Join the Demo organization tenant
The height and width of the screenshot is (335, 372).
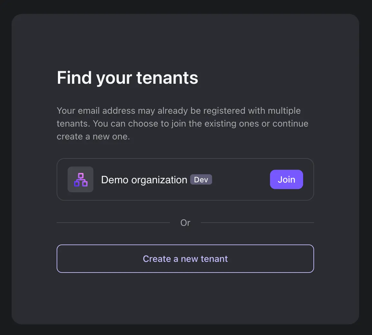[x=286, y=179]
